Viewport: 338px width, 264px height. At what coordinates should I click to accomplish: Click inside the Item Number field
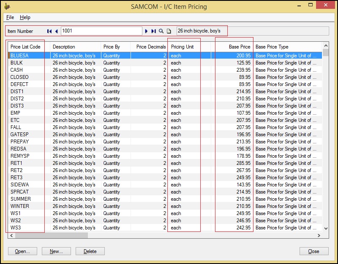(x=101, y=31)
